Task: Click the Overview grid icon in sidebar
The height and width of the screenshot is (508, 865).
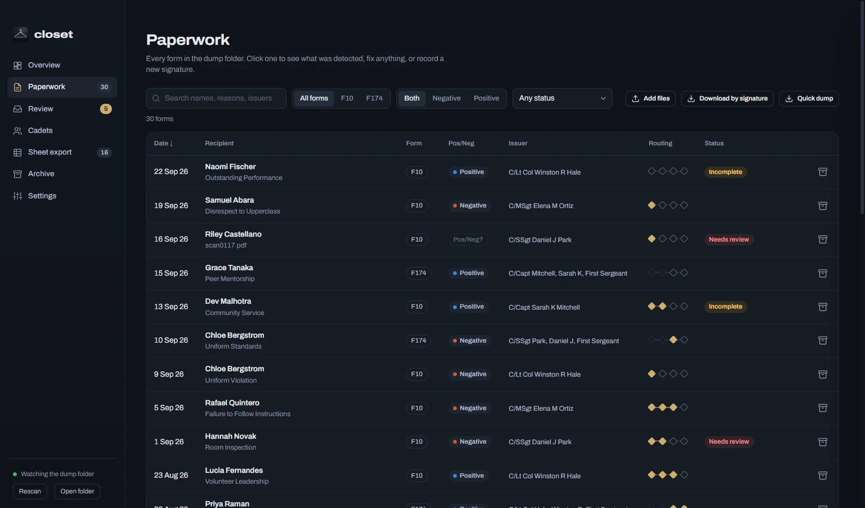Action: point(17,65)
